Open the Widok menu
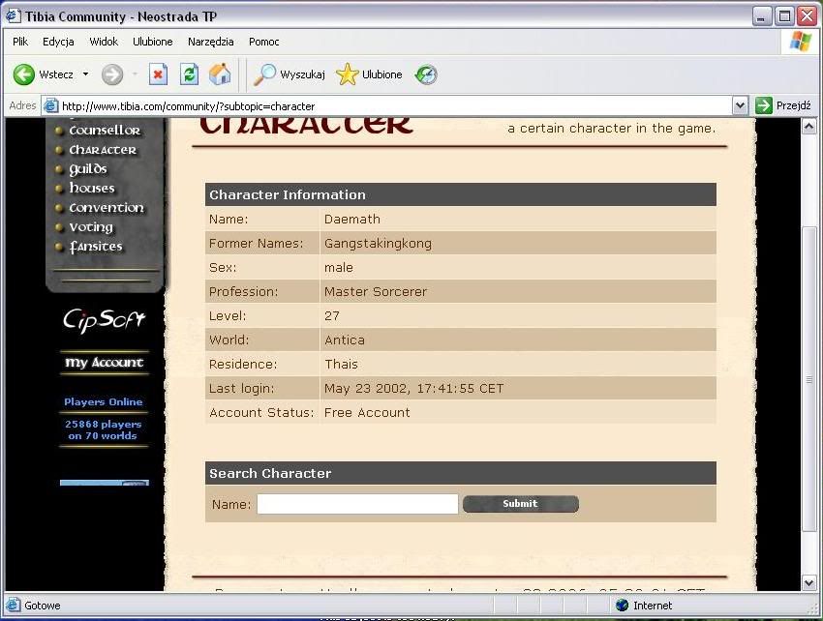The width and height of the screenshot is (823, 621). tap(104, 42)
